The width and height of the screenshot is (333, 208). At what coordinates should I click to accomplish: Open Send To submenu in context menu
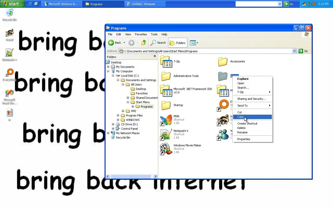pyautogui.click(x=252, y=106)
